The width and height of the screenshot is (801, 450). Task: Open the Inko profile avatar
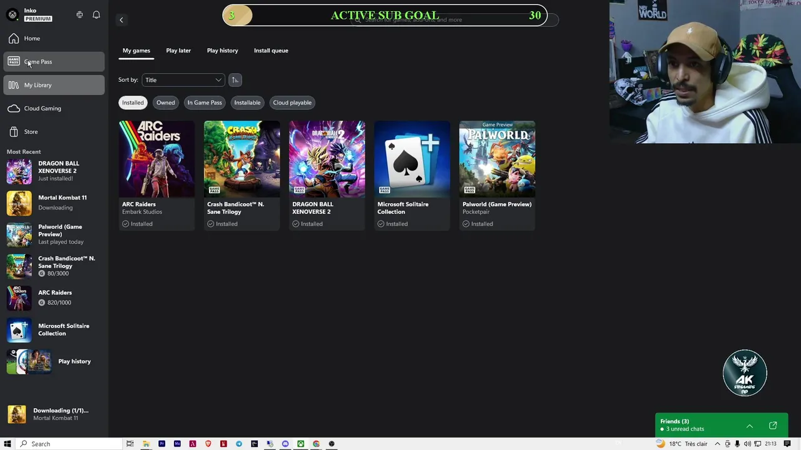pyautogui.click(x=13, y=14)
